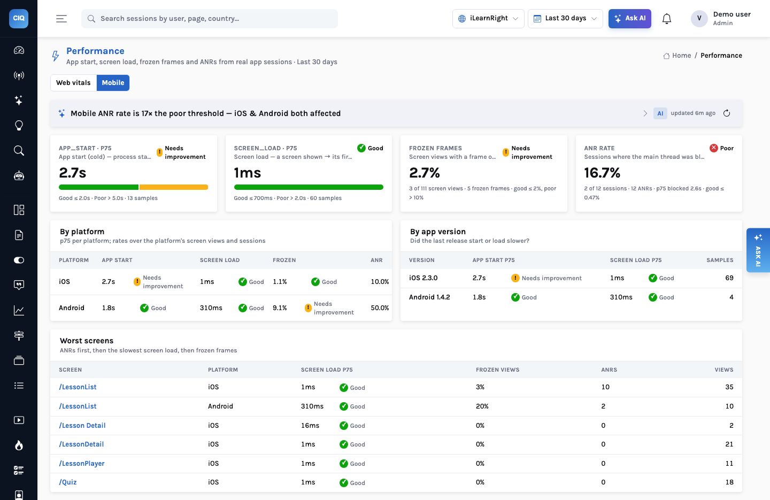Refresh the AI insight summary
This screenshot has height=500, width=770.
click(727, 113)
